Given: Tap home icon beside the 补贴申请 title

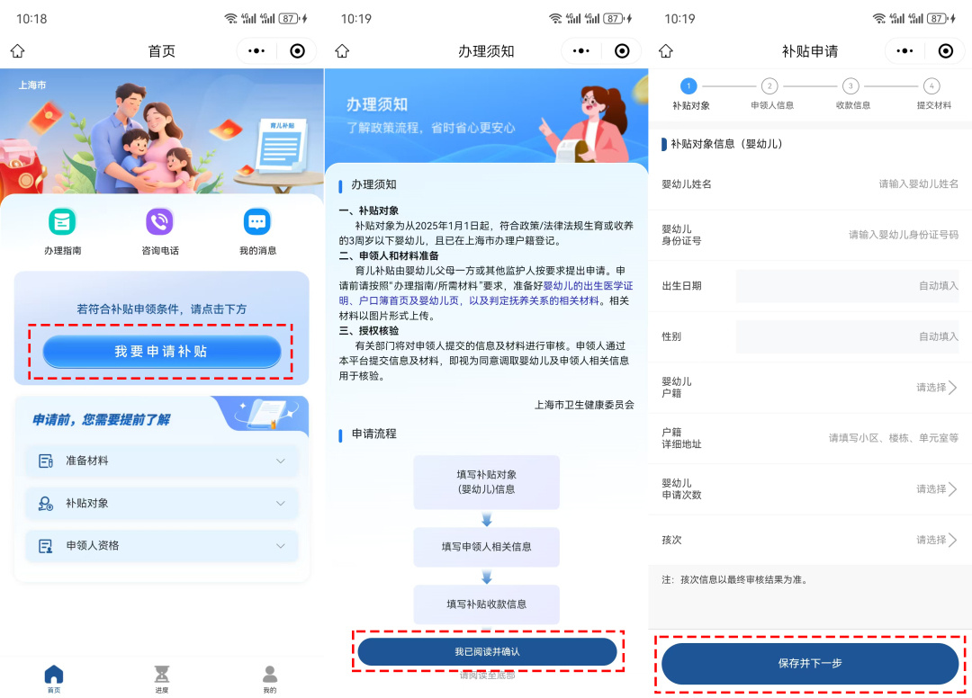Looking at the screenshot, I should point(665,51).
